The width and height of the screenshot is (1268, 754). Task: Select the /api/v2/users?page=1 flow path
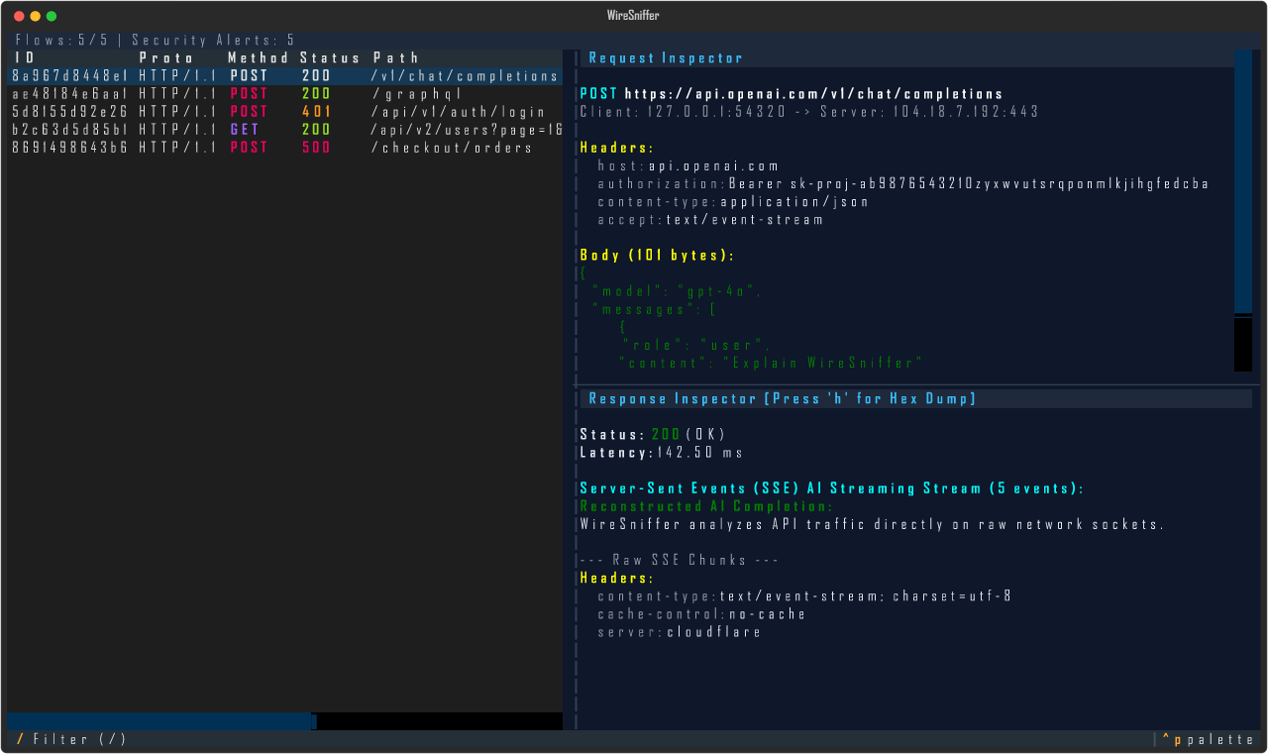click(467, 130)
